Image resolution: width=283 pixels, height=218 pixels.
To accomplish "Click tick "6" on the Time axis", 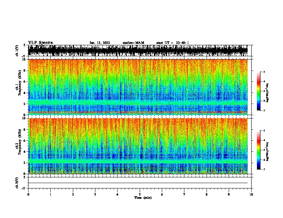I will (x=162, y=194).
